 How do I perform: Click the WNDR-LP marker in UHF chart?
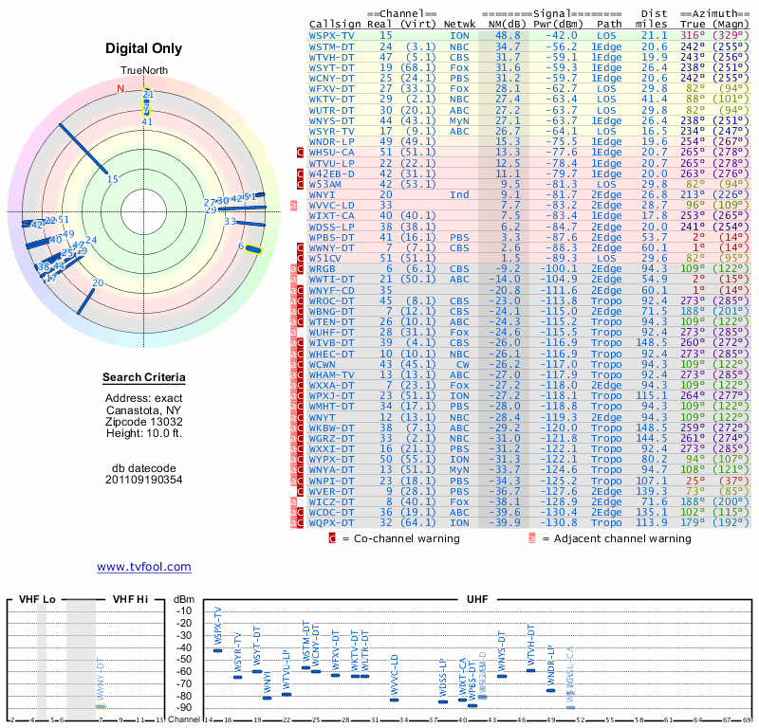(x=550, y=690)
